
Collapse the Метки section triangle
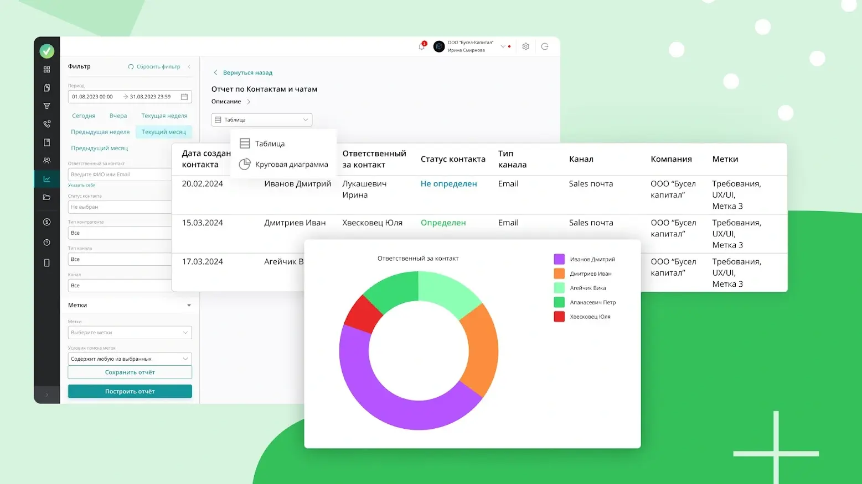[x=189, y=306]
